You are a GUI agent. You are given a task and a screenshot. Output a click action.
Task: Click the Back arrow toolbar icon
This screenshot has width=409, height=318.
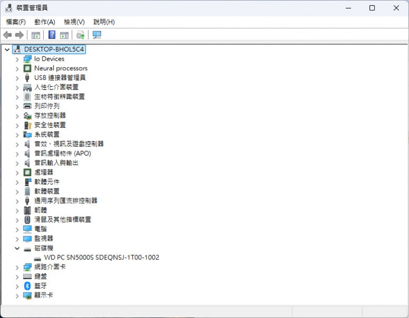click(x=7, y=35)
